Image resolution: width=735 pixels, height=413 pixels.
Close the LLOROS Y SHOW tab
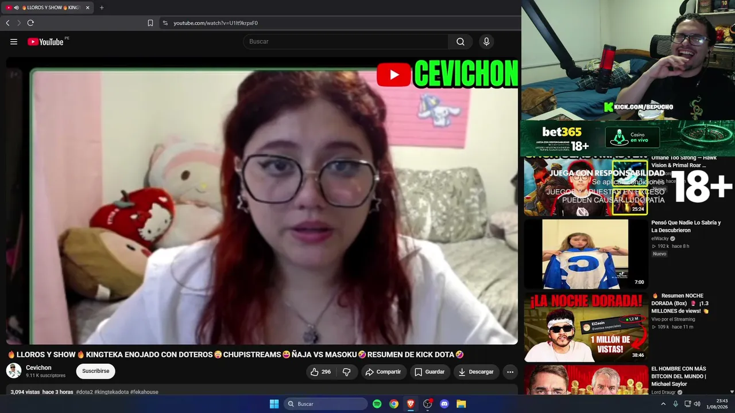pos(87,7)
